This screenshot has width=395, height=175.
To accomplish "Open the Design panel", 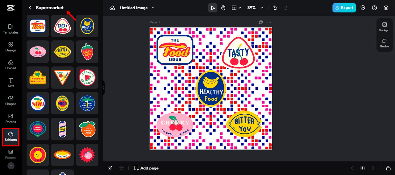I will click(11, 47).
